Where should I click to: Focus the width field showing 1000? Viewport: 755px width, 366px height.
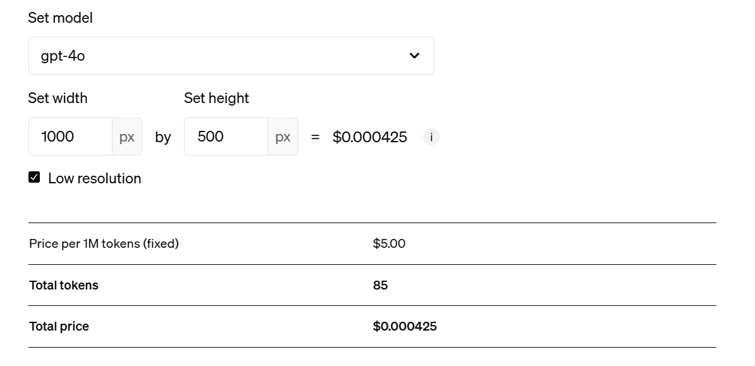[x=70, y=137]
